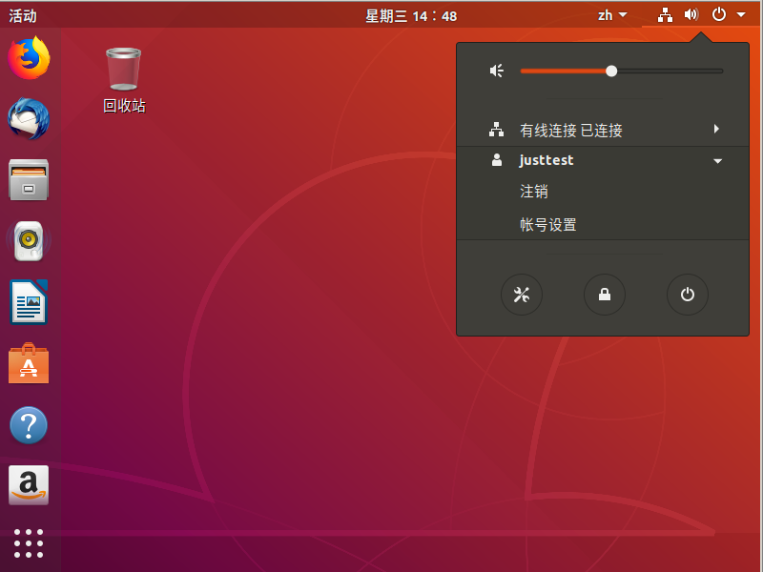Click the user avatar icon beside justtest

click(x=497, y=160)
